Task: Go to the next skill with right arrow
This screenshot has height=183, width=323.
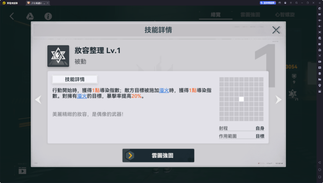Action: pos(279,100)
